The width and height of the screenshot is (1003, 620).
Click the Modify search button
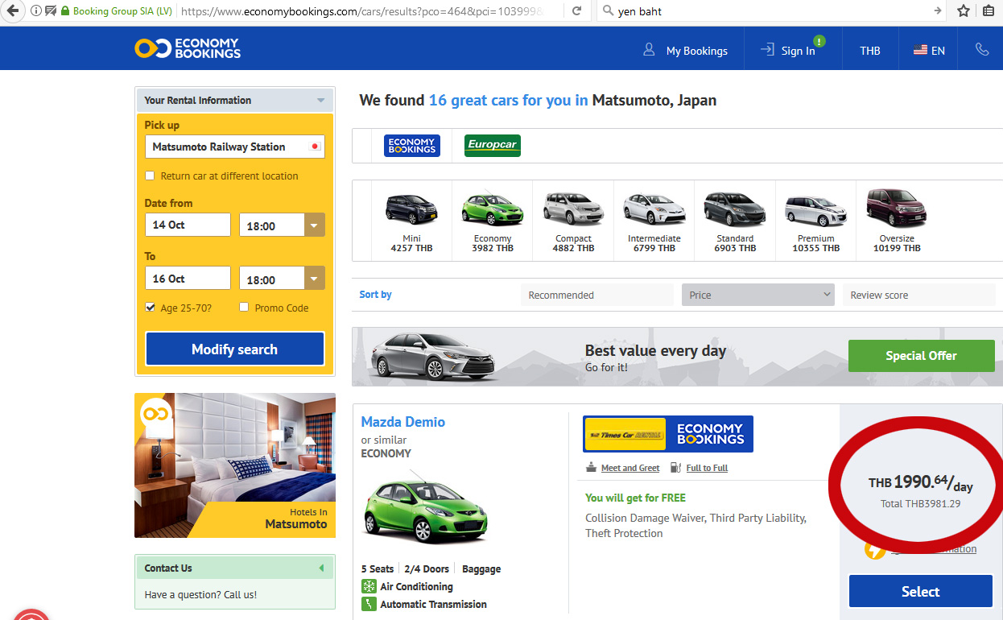click(235, 349)
